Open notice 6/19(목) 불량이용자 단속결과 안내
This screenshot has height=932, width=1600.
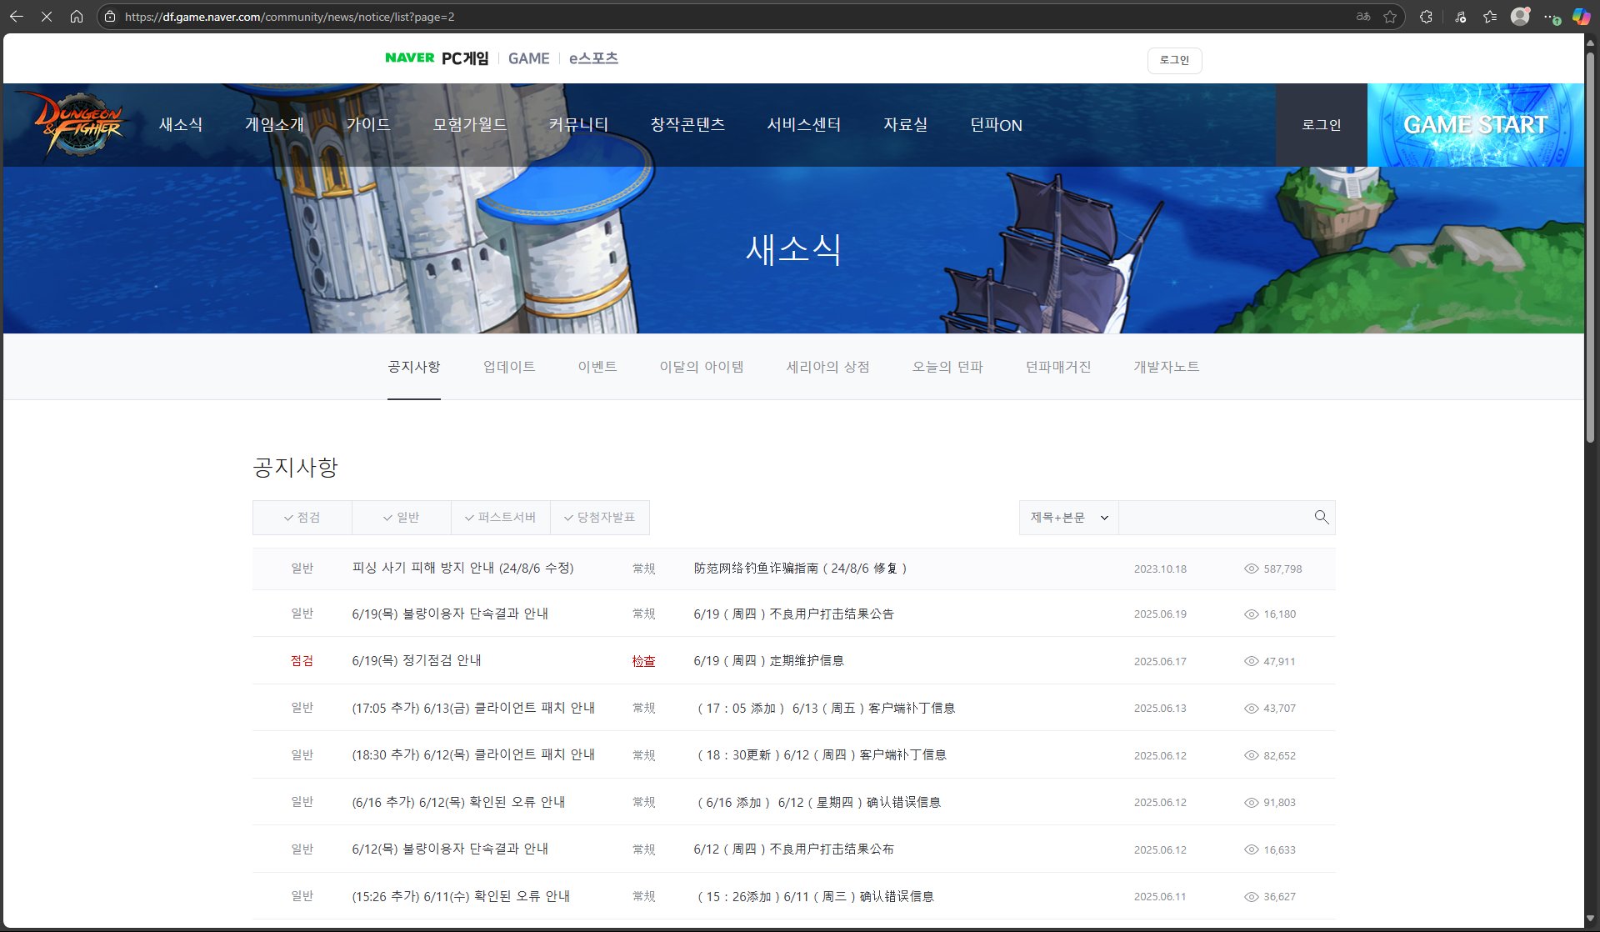(450, 614)
